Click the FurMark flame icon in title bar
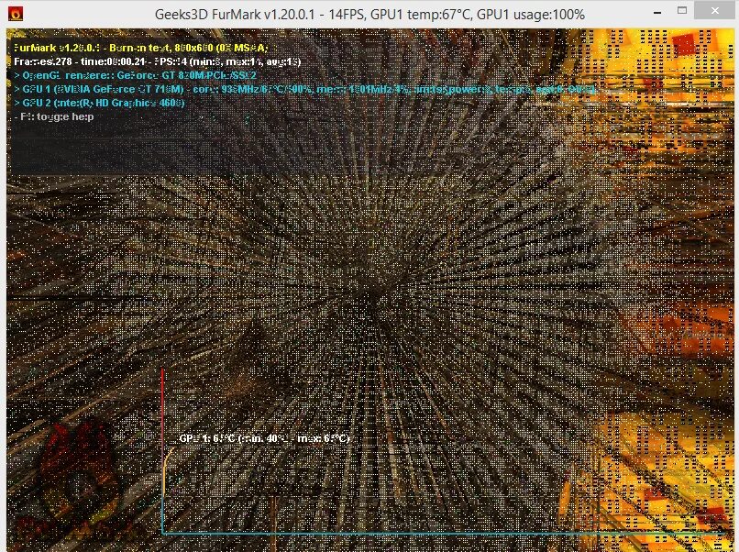Screen dimensions: 739x552 click(16, 14)
